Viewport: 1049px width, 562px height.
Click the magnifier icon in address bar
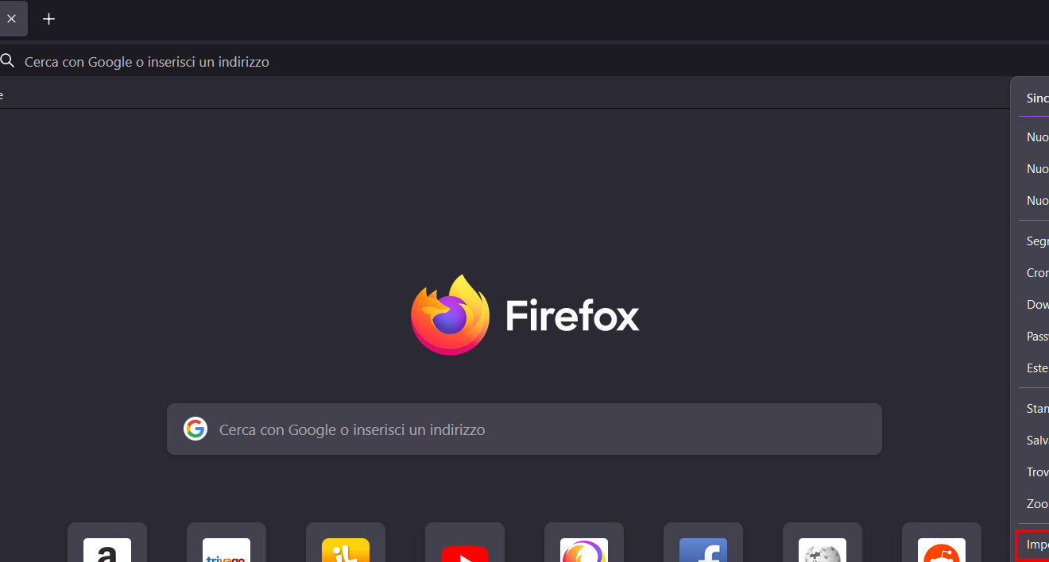pos(7,60)
